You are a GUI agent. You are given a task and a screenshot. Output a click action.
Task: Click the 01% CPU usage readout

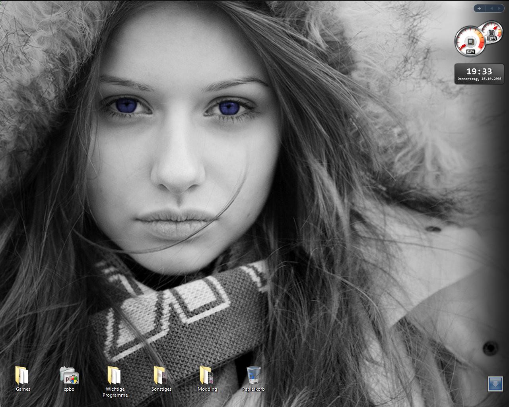click(470, 52)
